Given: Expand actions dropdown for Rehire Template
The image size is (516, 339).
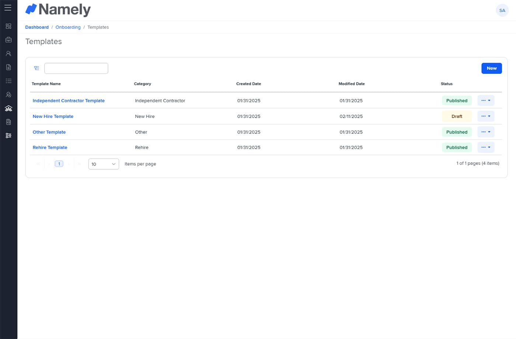Looking at the screenshot, I should 485,148.
